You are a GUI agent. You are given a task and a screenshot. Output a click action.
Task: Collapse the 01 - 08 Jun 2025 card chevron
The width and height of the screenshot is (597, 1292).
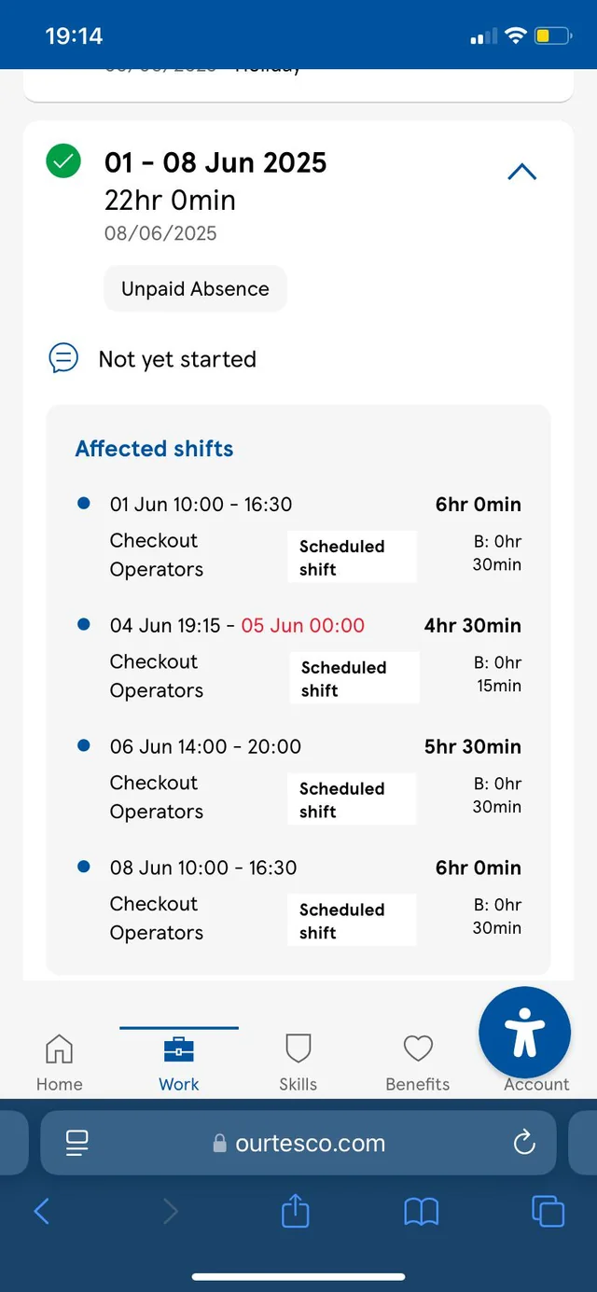coord(521,172)
